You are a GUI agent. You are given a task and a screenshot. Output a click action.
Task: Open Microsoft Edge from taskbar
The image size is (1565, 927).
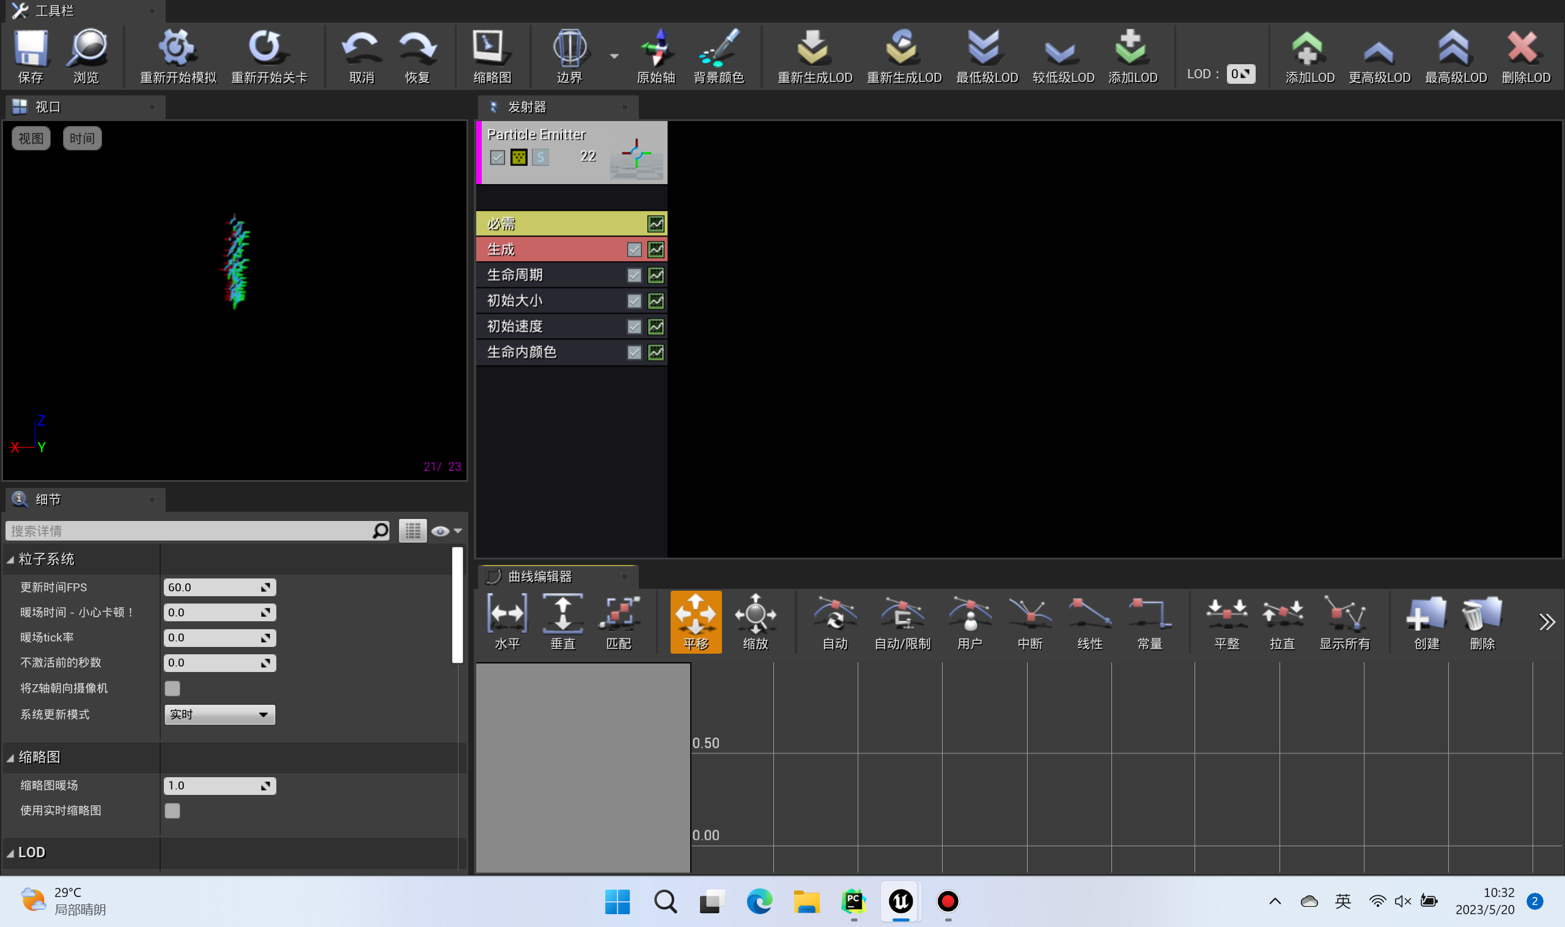759,901
